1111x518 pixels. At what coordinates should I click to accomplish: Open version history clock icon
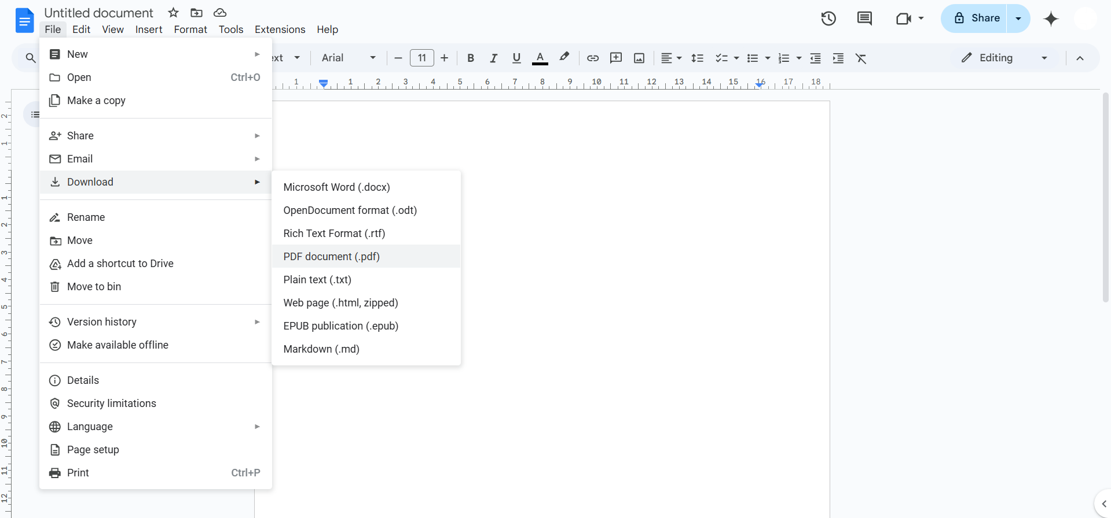click(x=828, y=18)
